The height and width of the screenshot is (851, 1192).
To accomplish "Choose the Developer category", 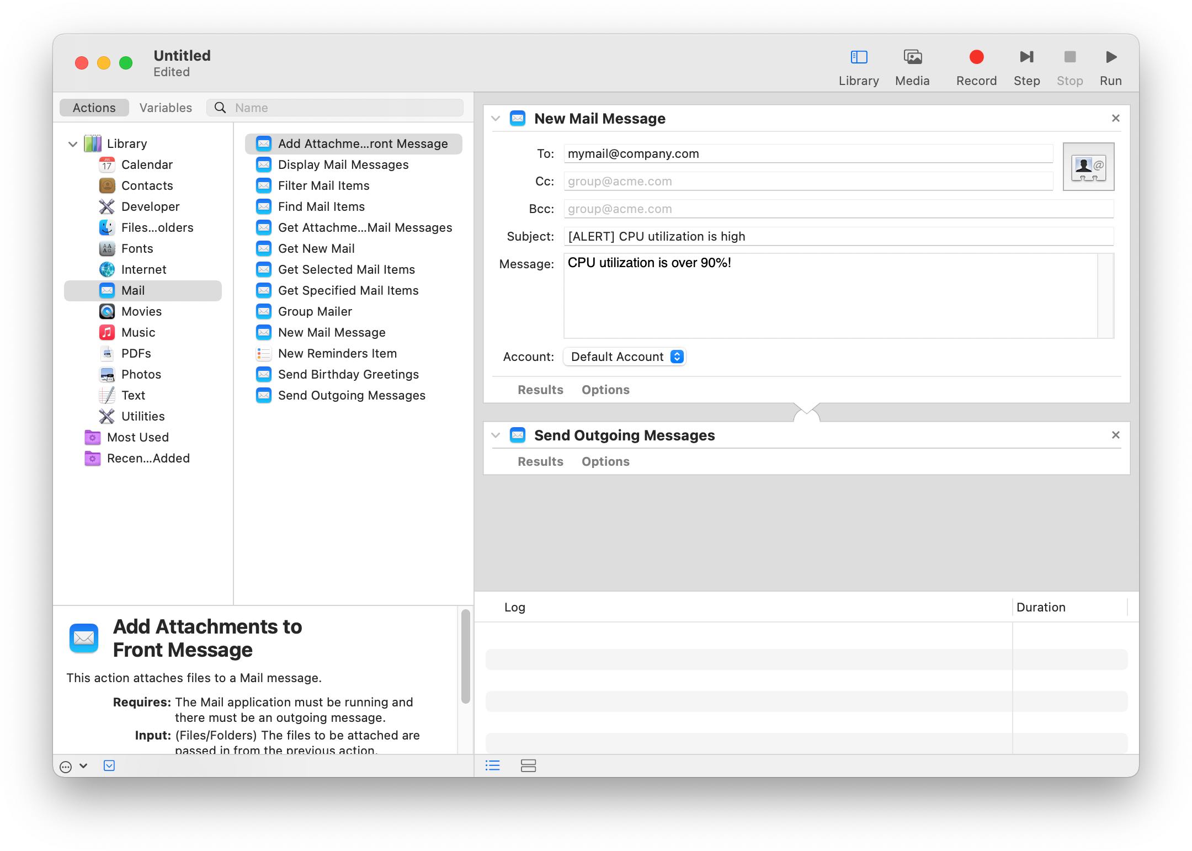I will 143,206.
